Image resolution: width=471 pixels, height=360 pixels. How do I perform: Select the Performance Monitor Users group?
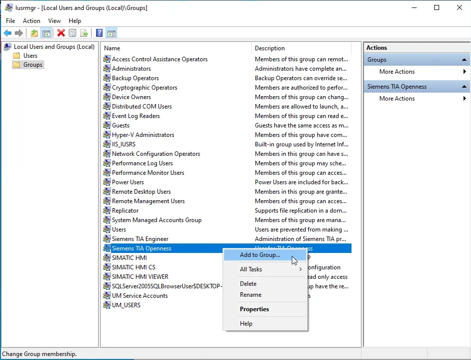pos(148,172)
